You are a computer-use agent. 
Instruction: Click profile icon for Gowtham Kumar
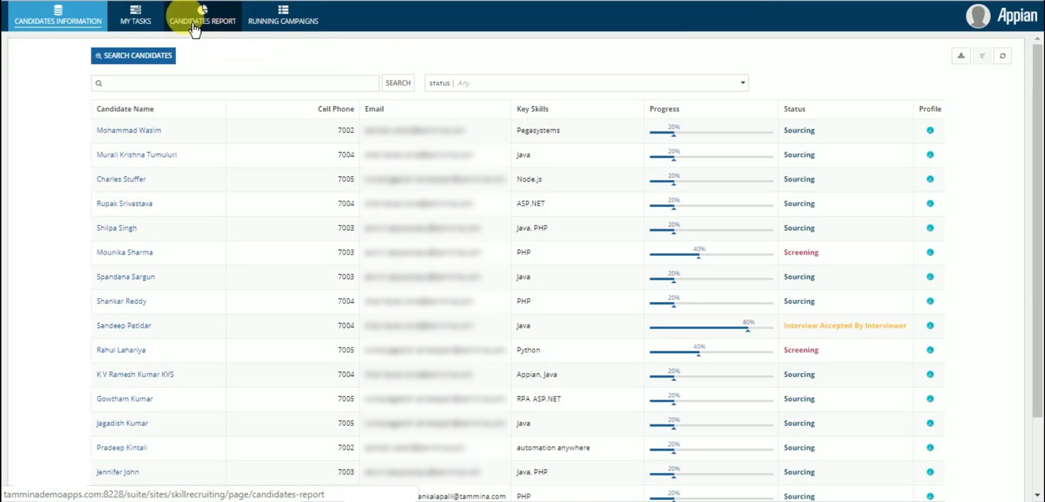pyautogui.click(x=930, y=399)
